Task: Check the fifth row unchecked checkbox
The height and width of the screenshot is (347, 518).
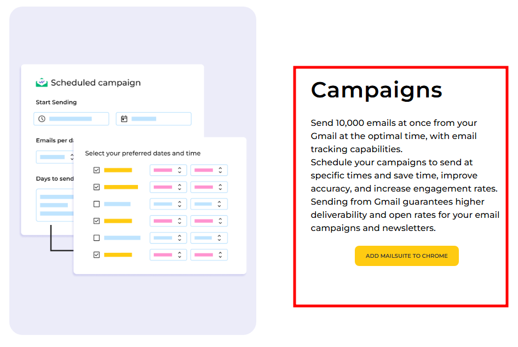Action: coord(96,238)
